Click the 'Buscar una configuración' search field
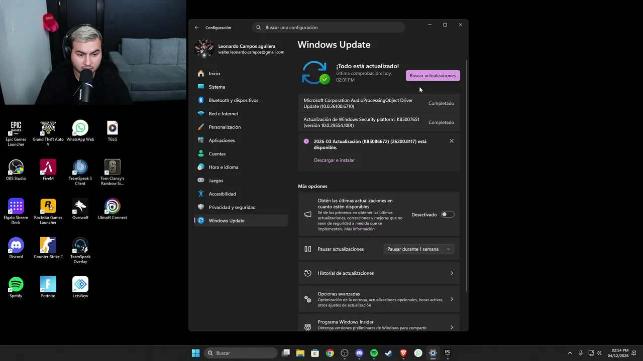Screen dimensions: 643x361 329,28
